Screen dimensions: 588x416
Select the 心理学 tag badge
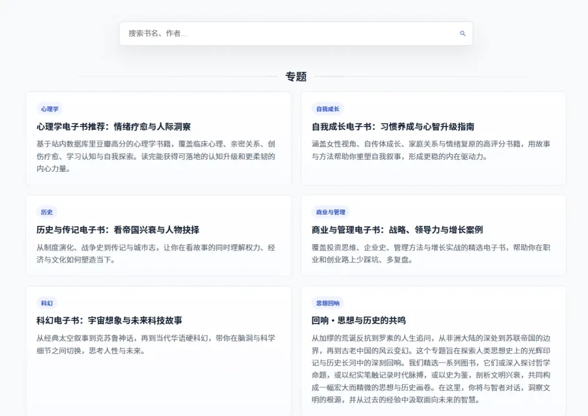49,109
